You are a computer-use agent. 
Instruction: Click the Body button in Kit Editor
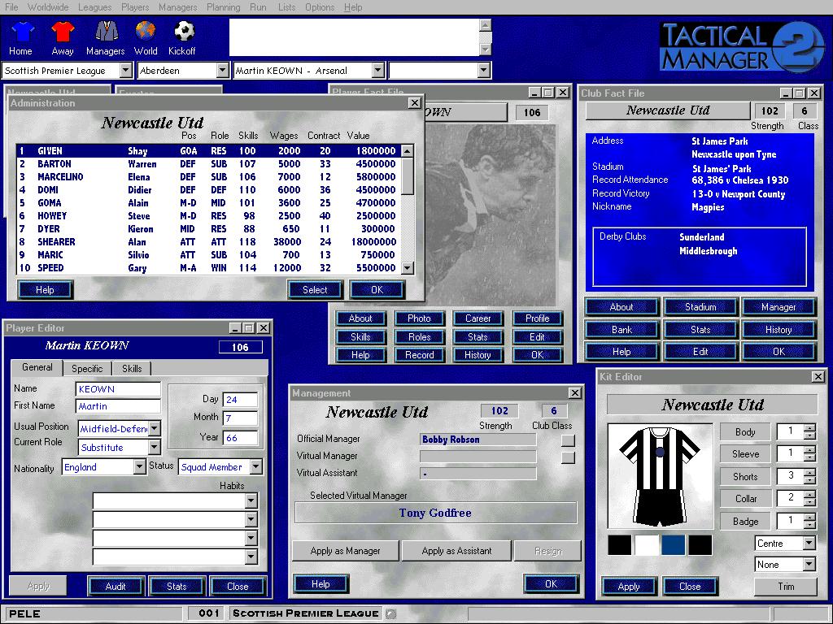[745, 432]
